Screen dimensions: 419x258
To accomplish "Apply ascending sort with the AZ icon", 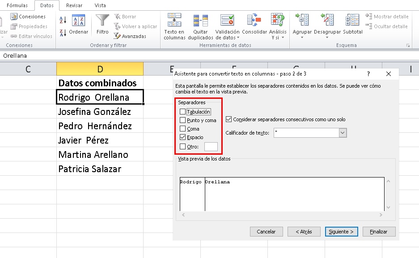I will (64, 21).
